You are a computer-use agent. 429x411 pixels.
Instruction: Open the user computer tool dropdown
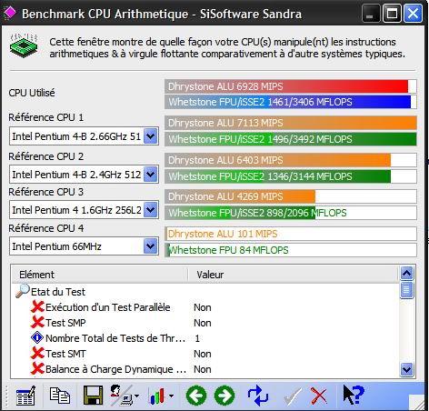tap(137, 396)
